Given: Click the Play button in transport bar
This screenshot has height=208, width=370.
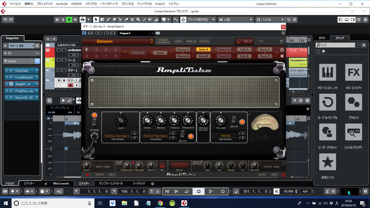Looking at the screenshot, I should point(211,191).
